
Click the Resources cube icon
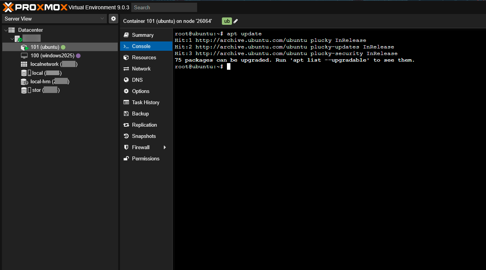point(126,57)
